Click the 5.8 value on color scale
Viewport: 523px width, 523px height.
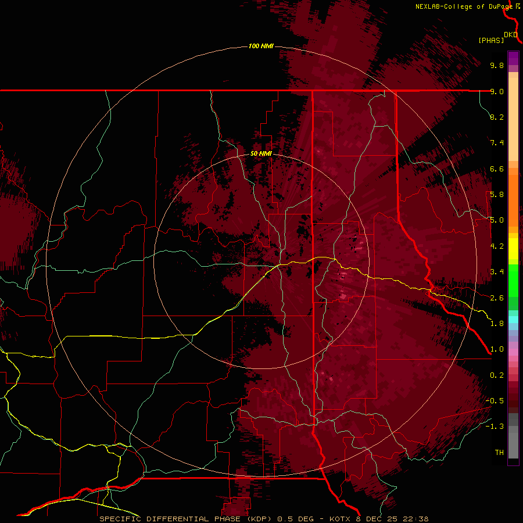coord(497,195)
